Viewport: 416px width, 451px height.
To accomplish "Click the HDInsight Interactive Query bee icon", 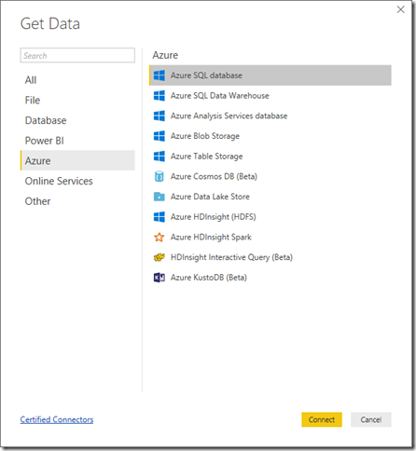I will point(159,257).
